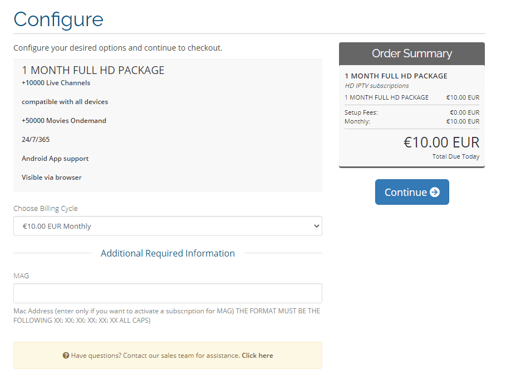This screenshot has width=511, height=389.
Task: Click the 'Additional Required Information' section heading
Action: tap(168, 253)
